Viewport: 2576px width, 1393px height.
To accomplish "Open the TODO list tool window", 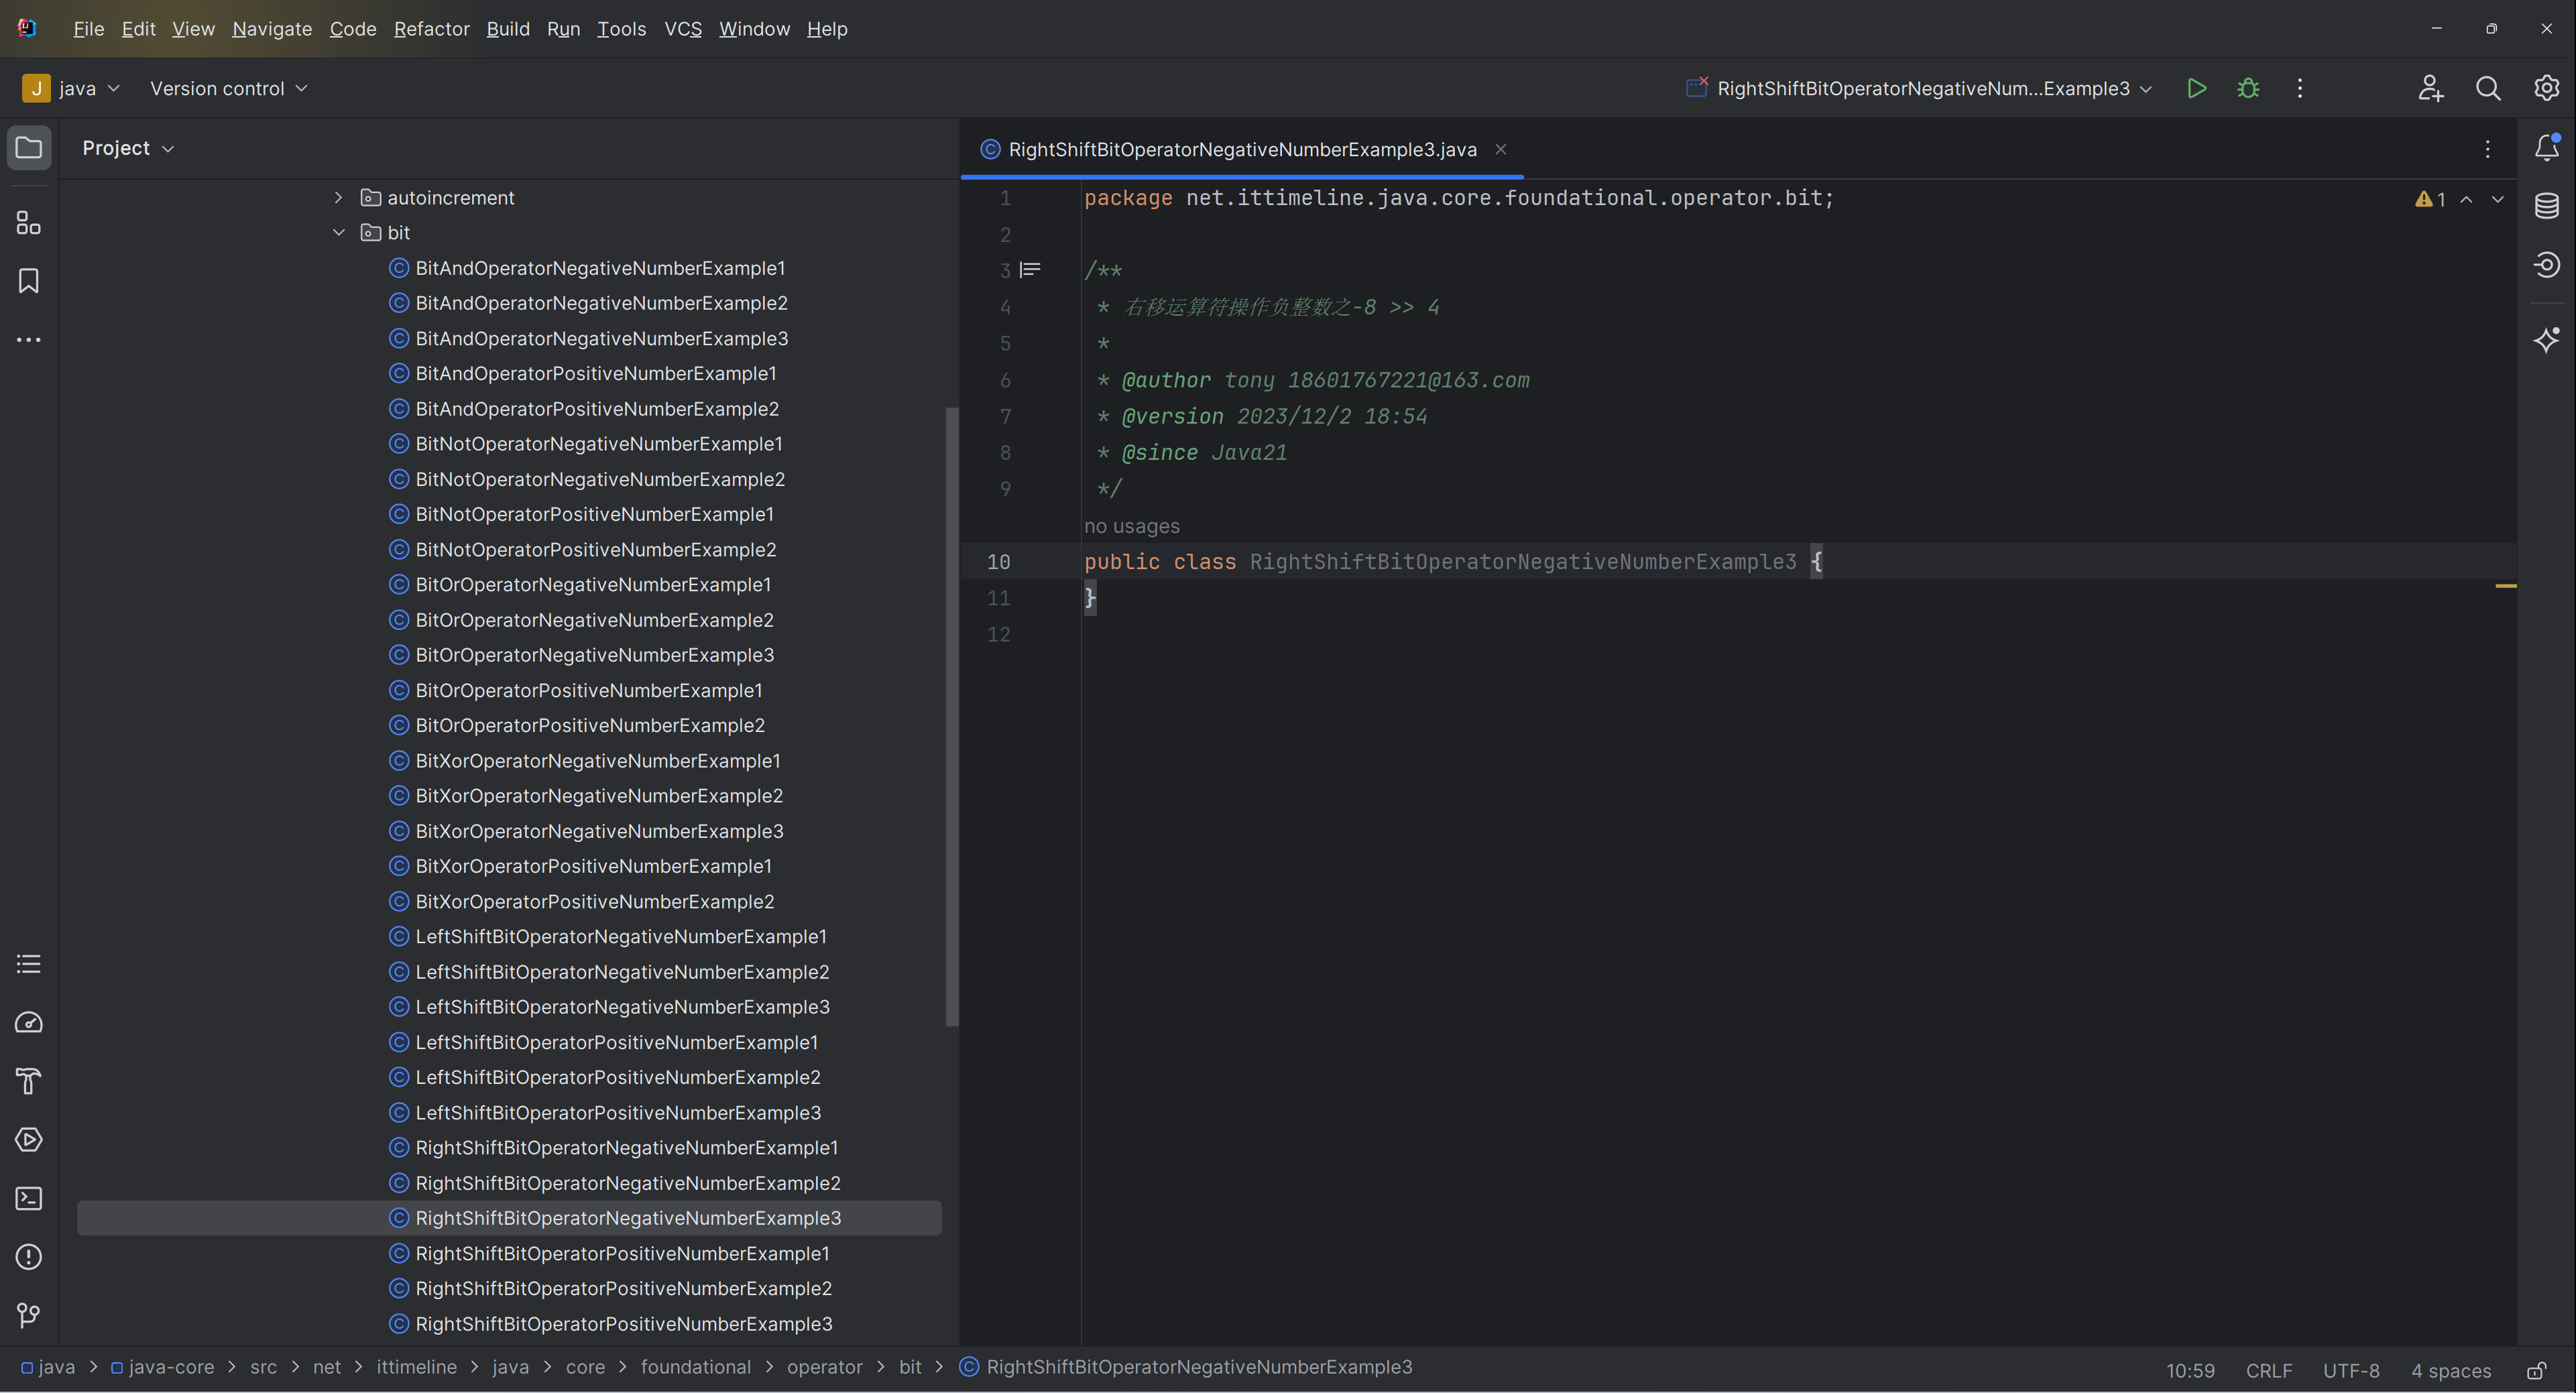I will click(x=29, y=964).
